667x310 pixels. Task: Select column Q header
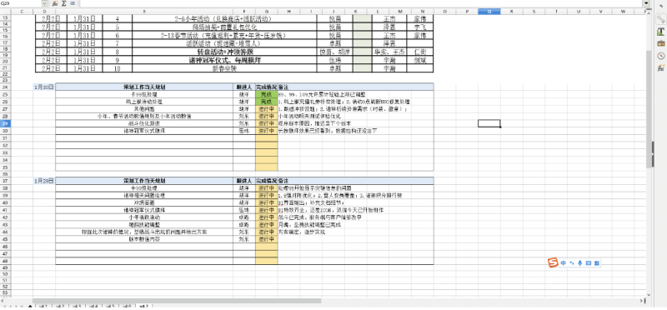coord(489,12)
